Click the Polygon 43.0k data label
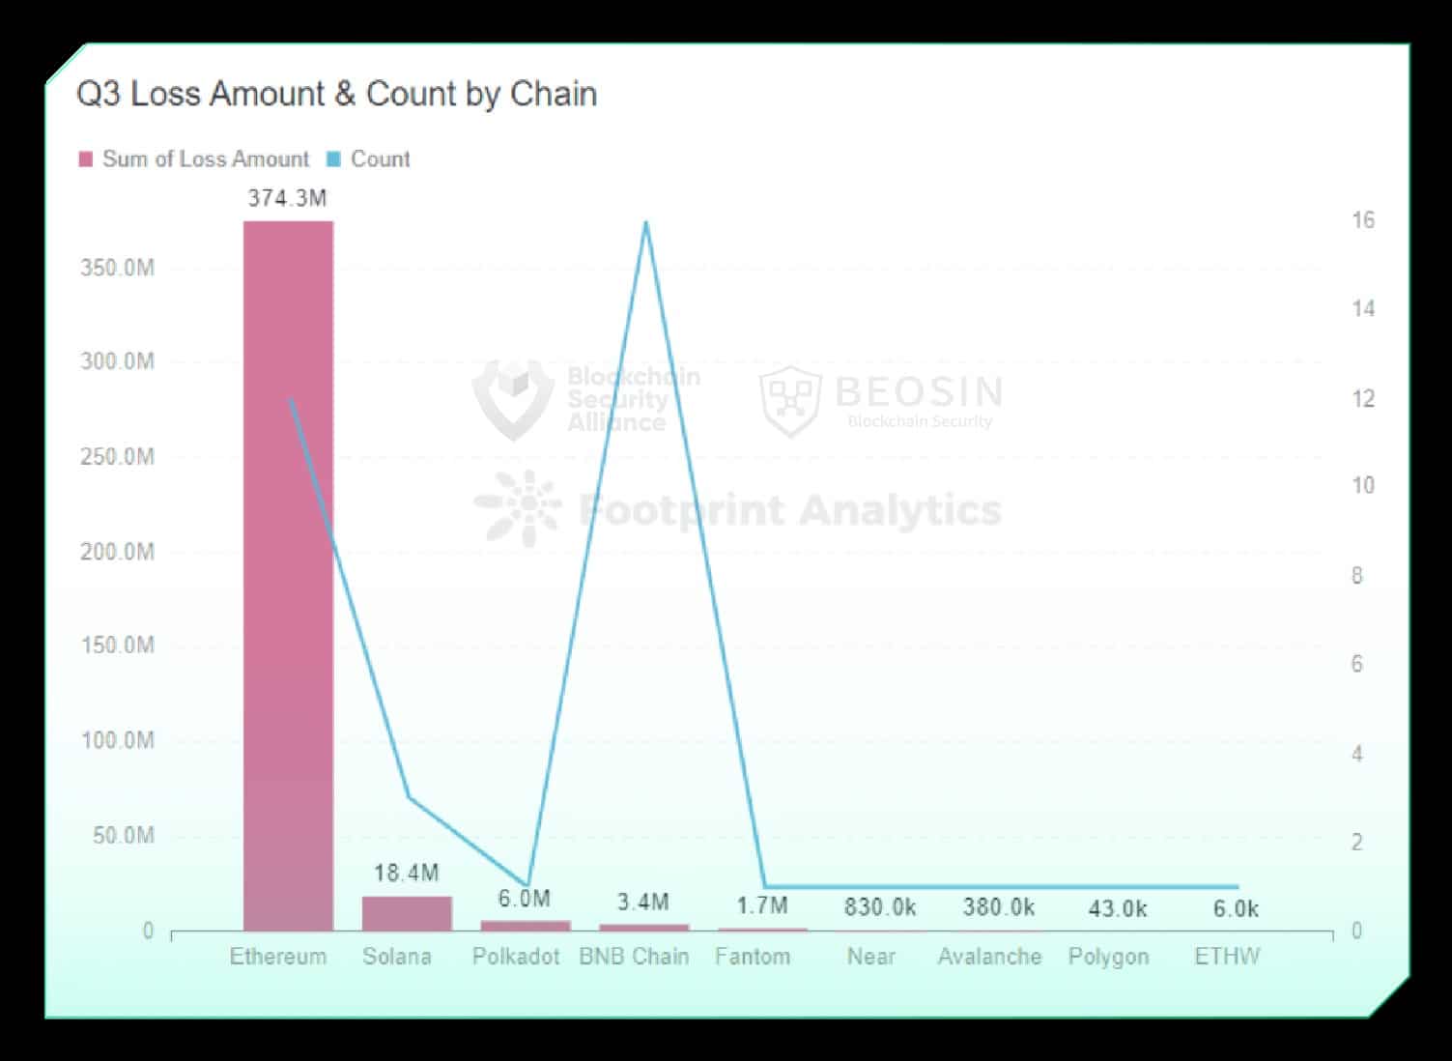 tap(1118, 909)
